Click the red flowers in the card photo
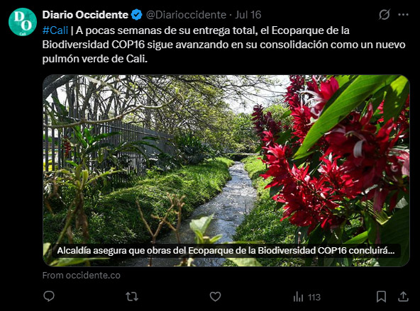420x311 pixels. coord(332,155)
